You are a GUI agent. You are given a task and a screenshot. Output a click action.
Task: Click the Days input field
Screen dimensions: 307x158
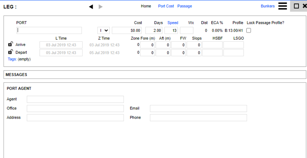click(153, 30)
